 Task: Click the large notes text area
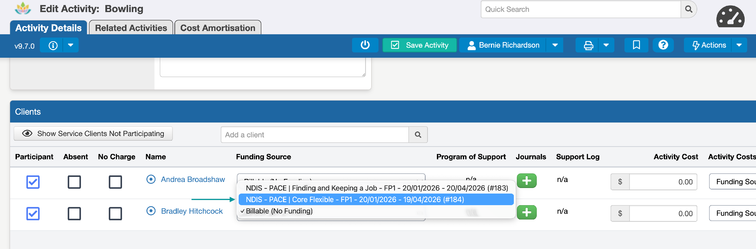click(263, 67)
